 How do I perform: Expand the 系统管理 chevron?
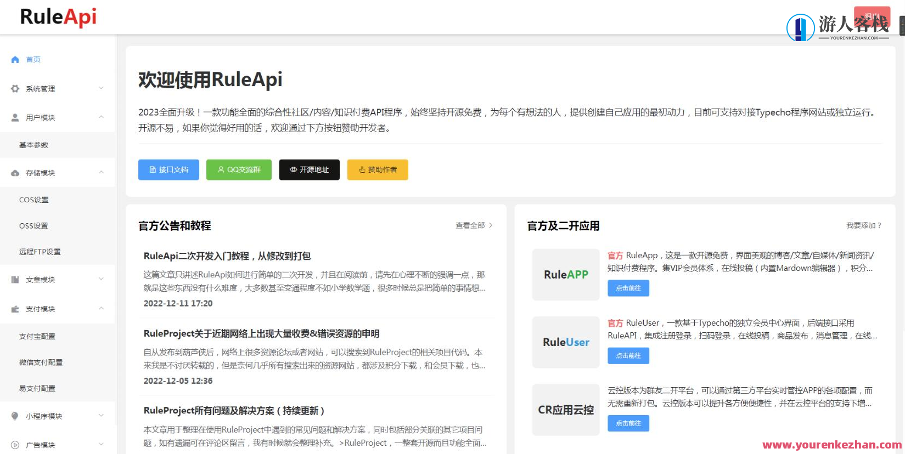(101, 88)
